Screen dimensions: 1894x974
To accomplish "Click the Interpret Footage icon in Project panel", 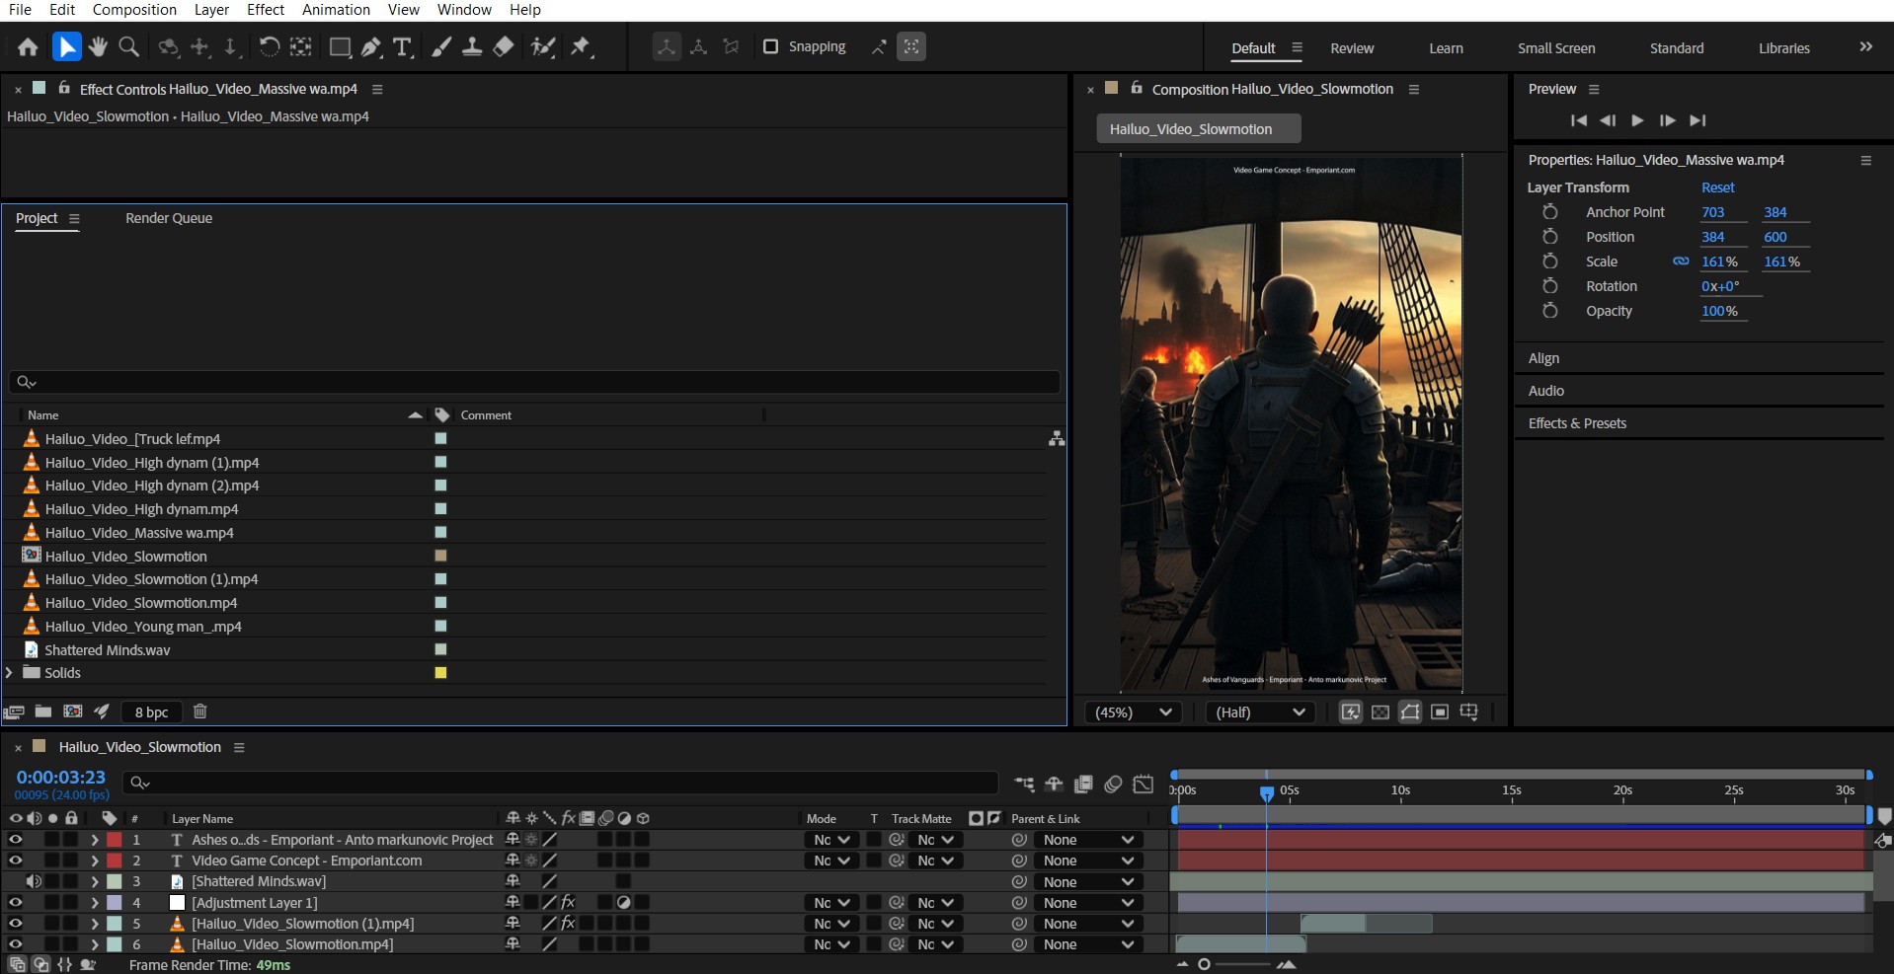I will (x=14, y=712).
